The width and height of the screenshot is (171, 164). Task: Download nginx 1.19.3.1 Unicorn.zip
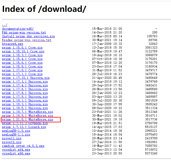(x=25, y=104)
